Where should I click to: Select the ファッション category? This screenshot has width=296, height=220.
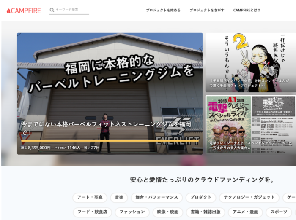coord(132,212)
